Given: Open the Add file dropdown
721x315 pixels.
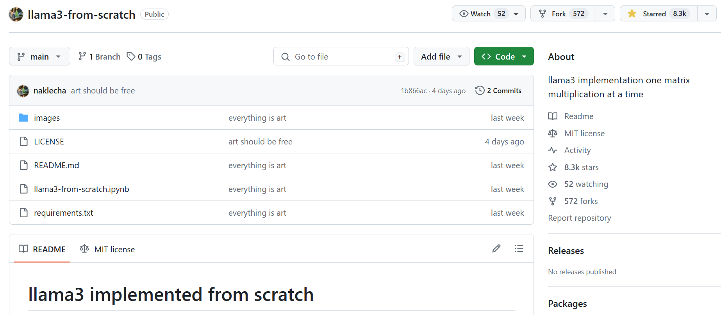Looking at the screenshot, I should point(441,56).
